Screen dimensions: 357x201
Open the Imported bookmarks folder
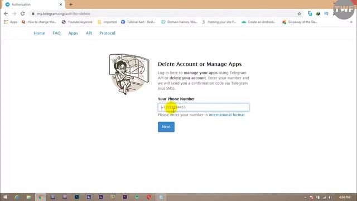[x=107, y=22]
